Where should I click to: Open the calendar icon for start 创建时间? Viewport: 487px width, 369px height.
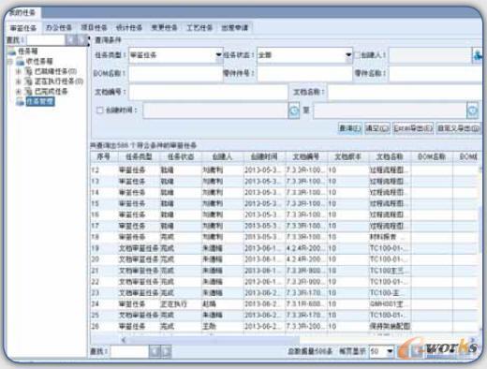(x=294, y=111)
